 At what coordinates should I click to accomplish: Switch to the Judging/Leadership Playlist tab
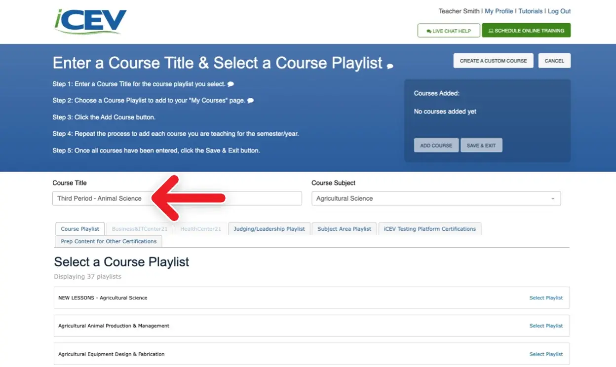pyautogui.click(x=269, y=229)
